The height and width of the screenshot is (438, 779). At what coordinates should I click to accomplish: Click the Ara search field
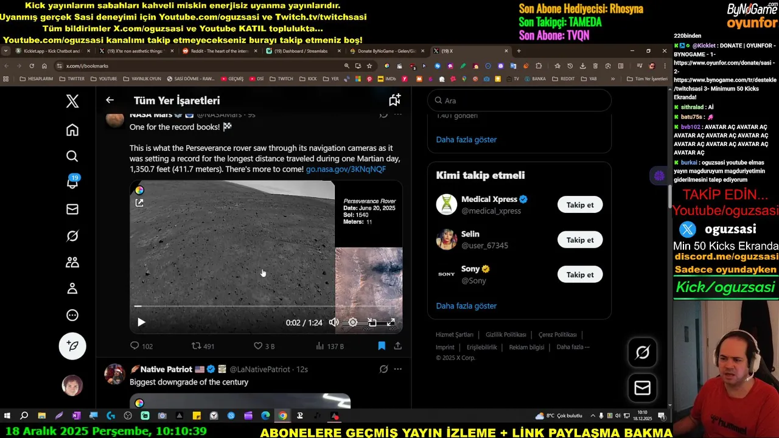[519, 100]
